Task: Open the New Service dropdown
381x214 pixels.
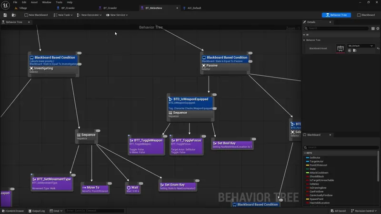Action: pyautogui.click(x=117, y=15)
